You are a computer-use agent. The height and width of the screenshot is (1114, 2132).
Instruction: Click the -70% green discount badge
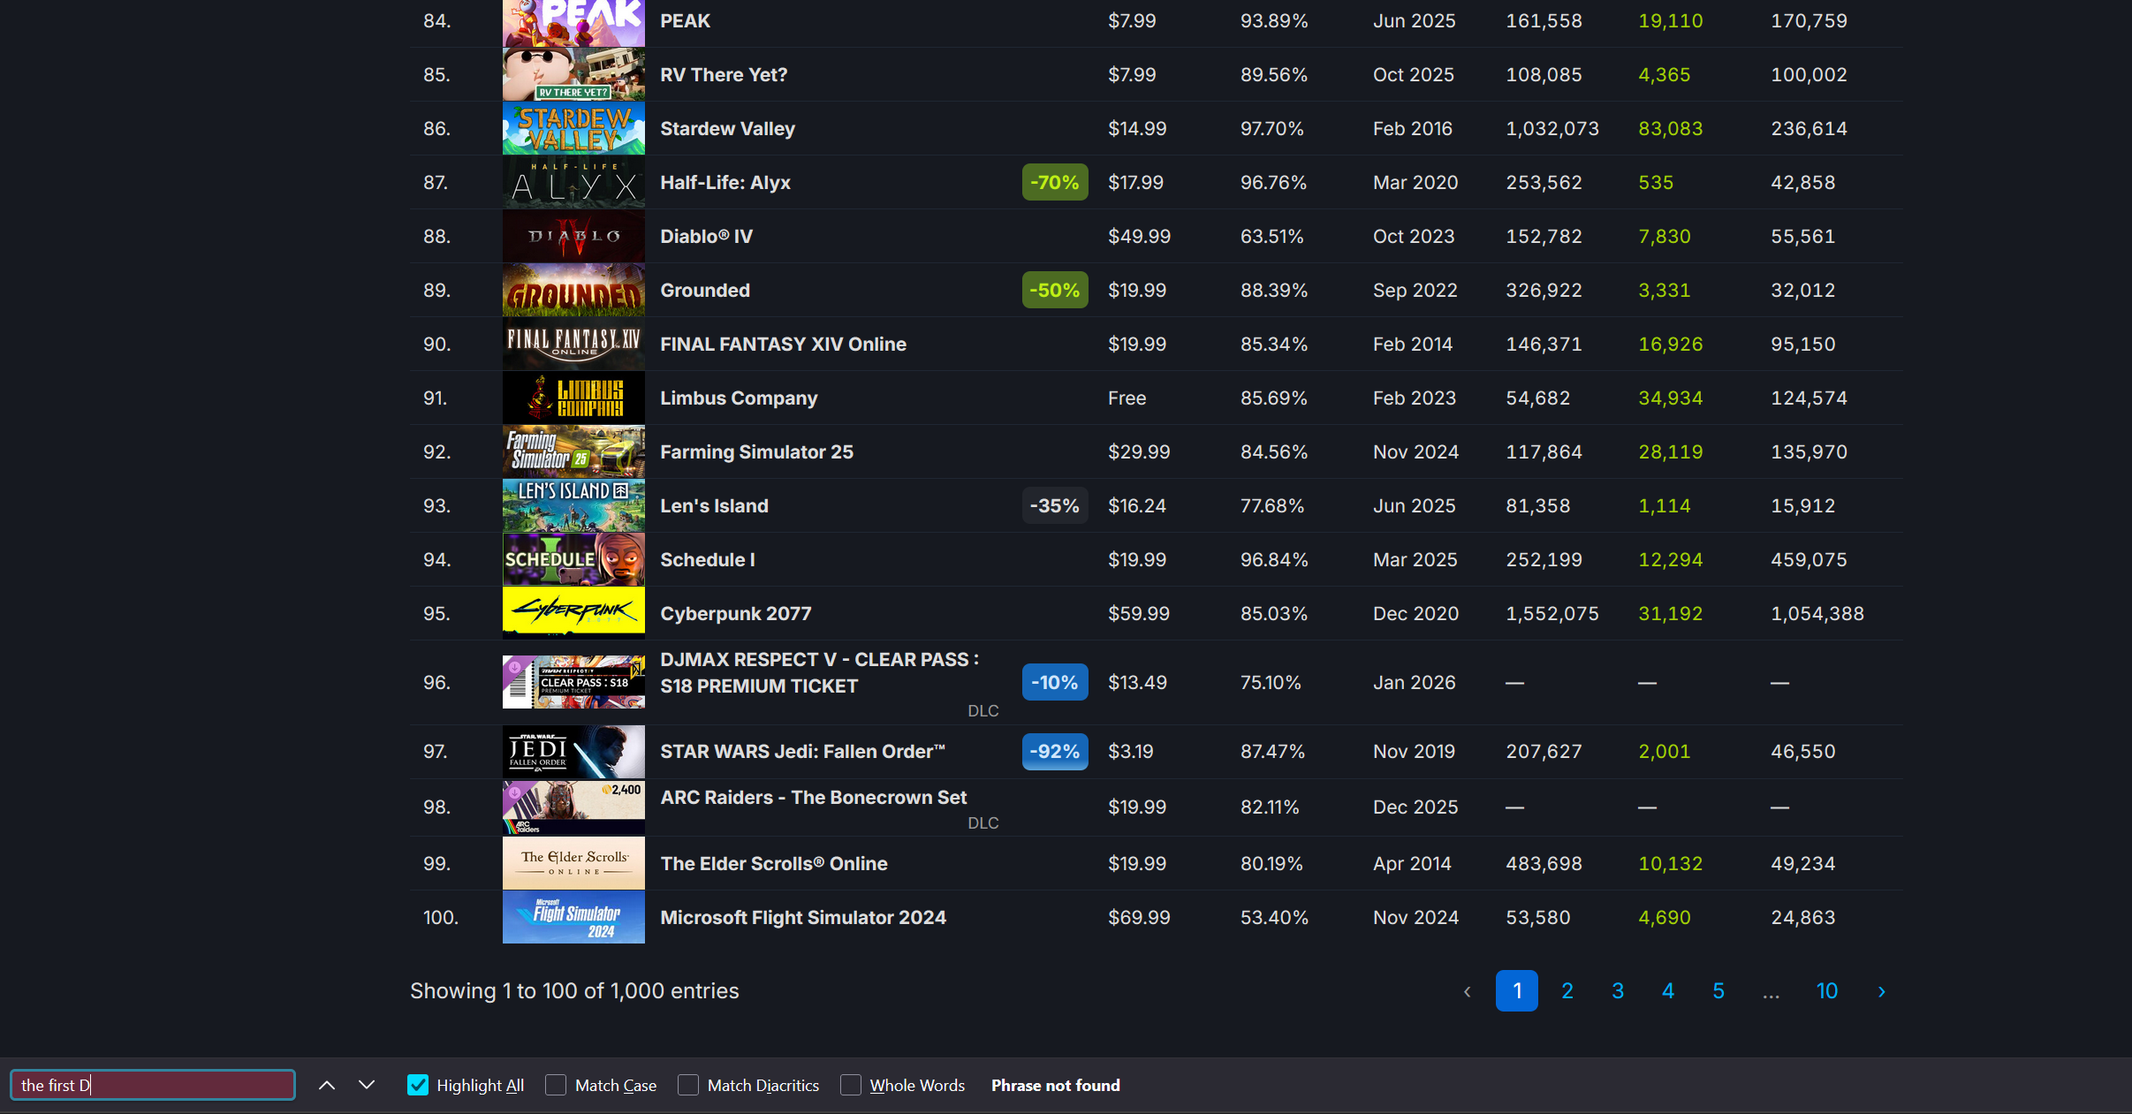pos(1055,183)
